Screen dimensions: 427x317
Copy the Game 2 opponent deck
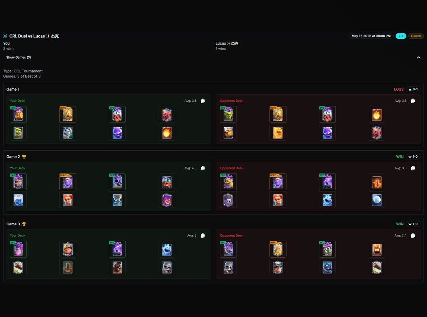click(x=413, y=168)
